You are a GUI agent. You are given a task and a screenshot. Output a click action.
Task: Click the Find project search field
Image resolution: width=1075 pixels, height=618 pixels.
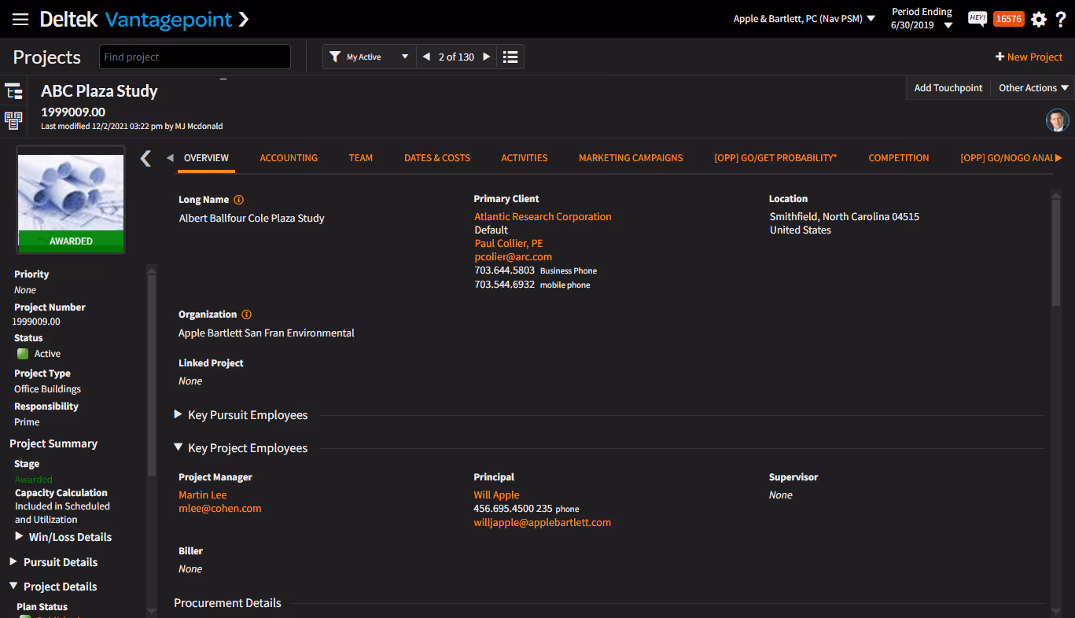195,57
